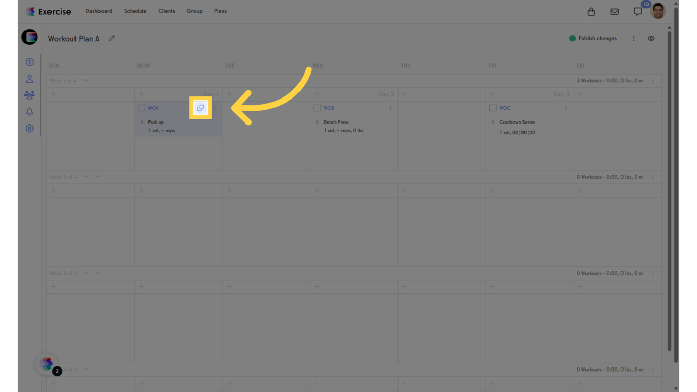Open the WOC workout options menu
The width and height of the screenshot is (697, 392).
(566, 108)
